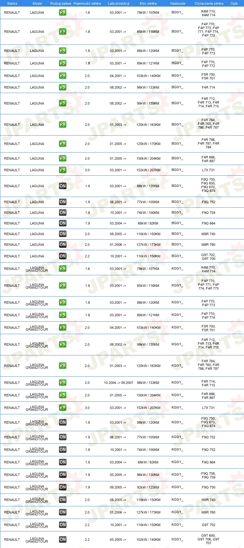This screenshot has width=244, height=548.
Task: Click diesel ON icon in 102kW / 140KM row
Action: point(63,540)
